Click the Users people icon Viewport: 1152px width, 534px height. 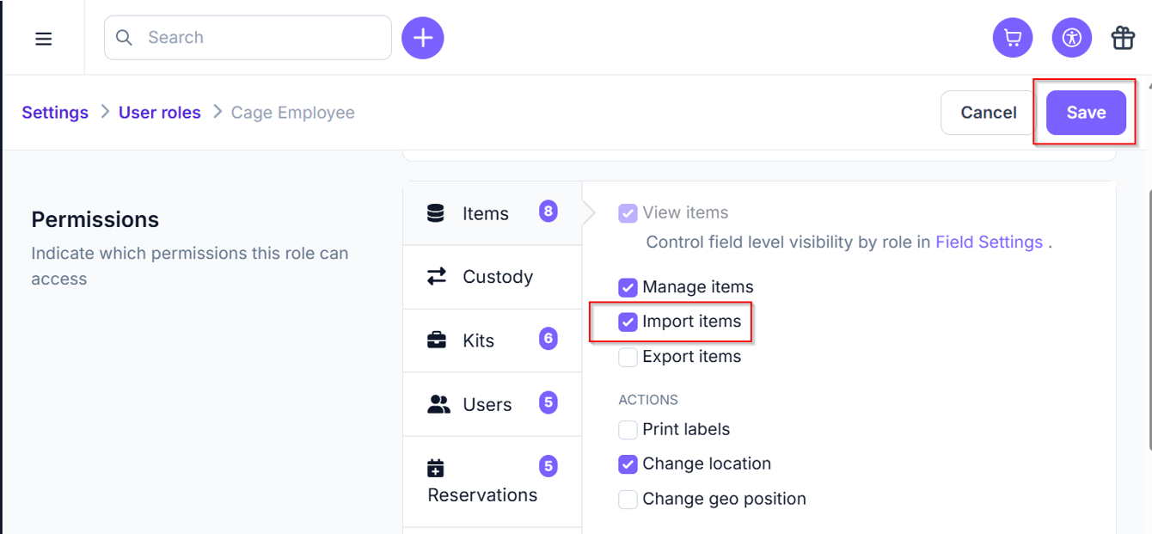point(438,404)
